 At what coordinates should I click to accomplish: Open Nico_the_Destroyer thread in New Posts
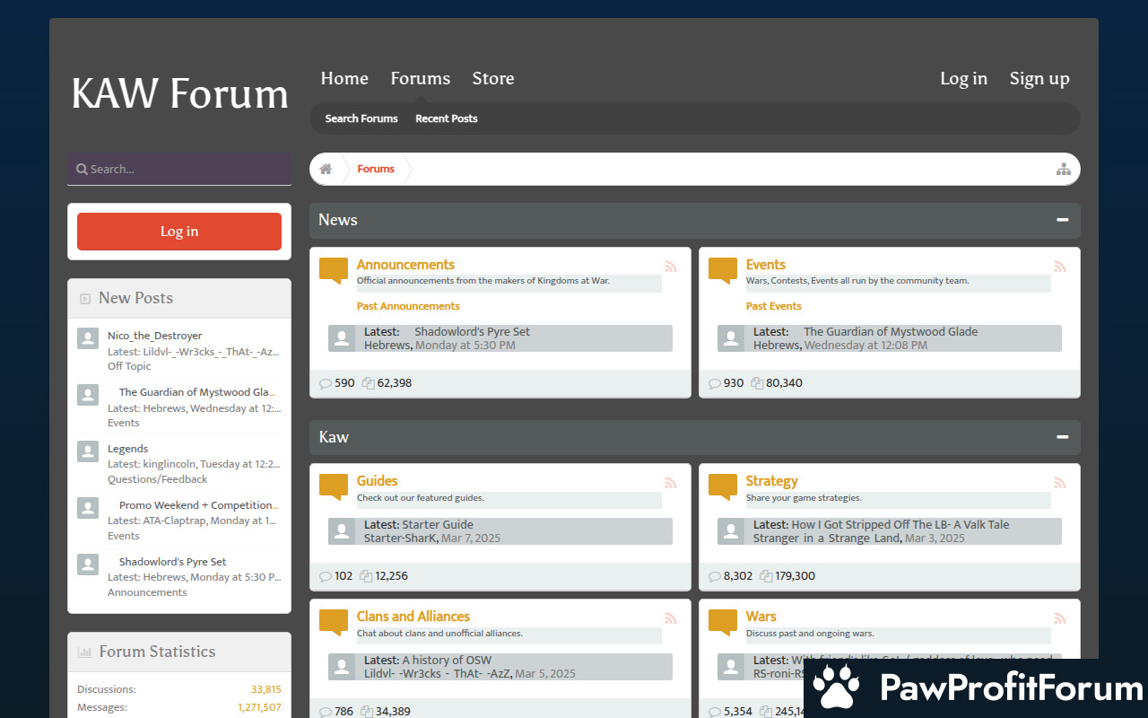155,336
